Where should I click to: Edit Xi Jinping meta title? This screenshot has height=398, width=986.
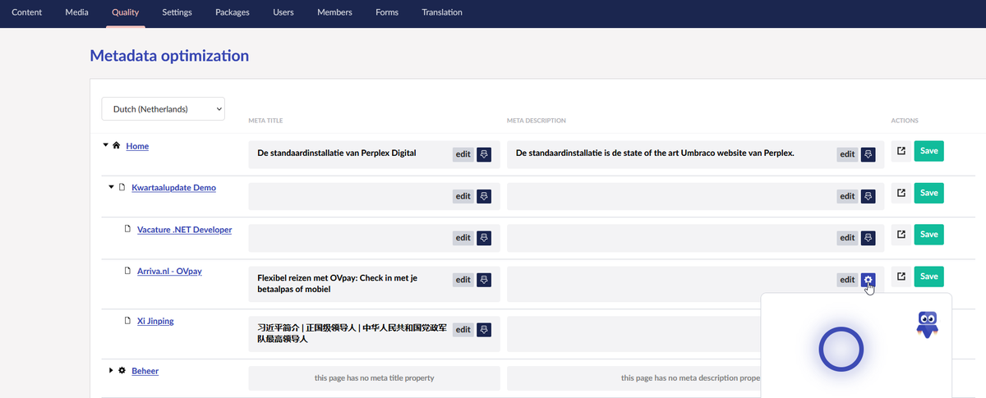click(463, 330)
